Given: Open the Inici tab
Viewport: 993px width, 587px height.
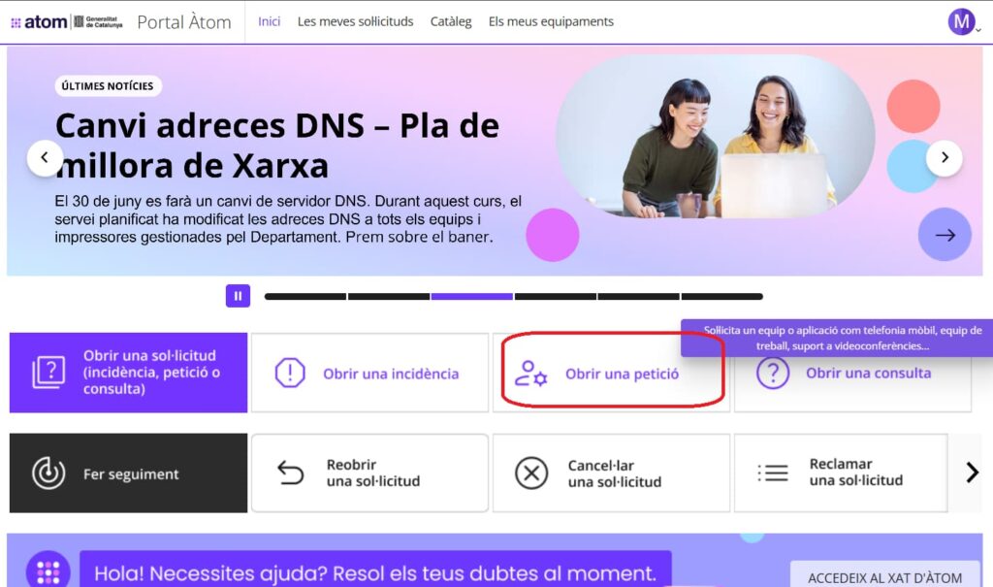Looking at the screenshot, I should pos(270,21).
